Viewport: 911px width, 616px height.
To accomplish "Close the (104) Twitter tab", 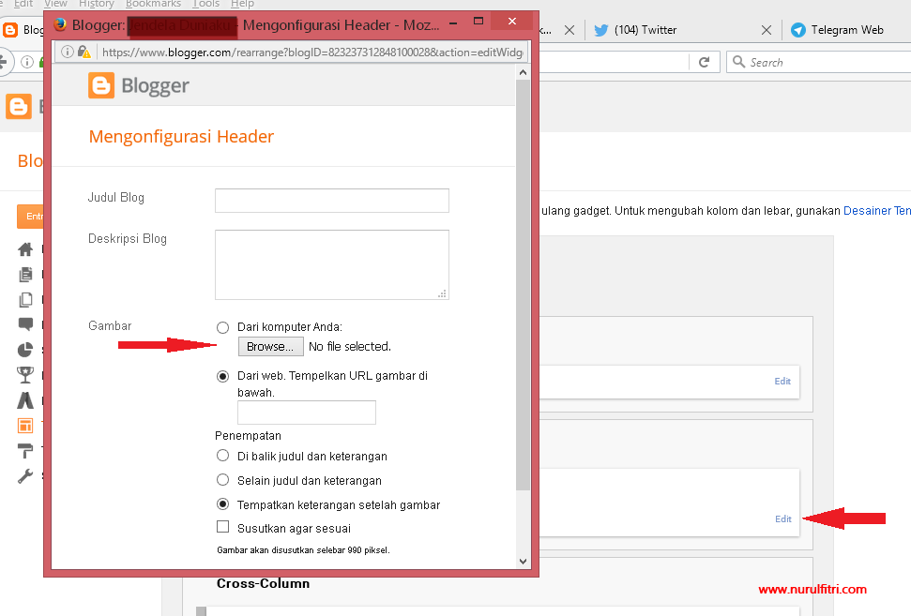I will (767, 30).
